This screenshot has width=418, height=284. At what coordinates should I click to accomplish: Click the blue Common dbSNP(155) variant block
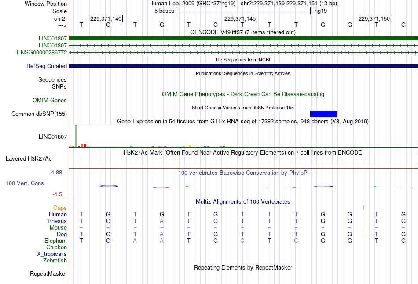pos(324,114)
